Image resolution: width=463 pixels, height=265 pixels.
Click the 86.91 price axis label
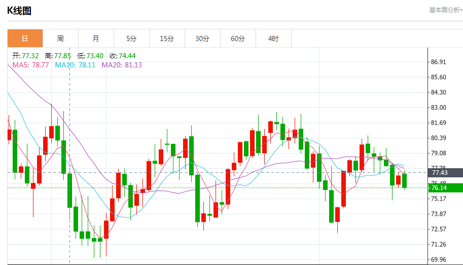click(x=439, y=62)
